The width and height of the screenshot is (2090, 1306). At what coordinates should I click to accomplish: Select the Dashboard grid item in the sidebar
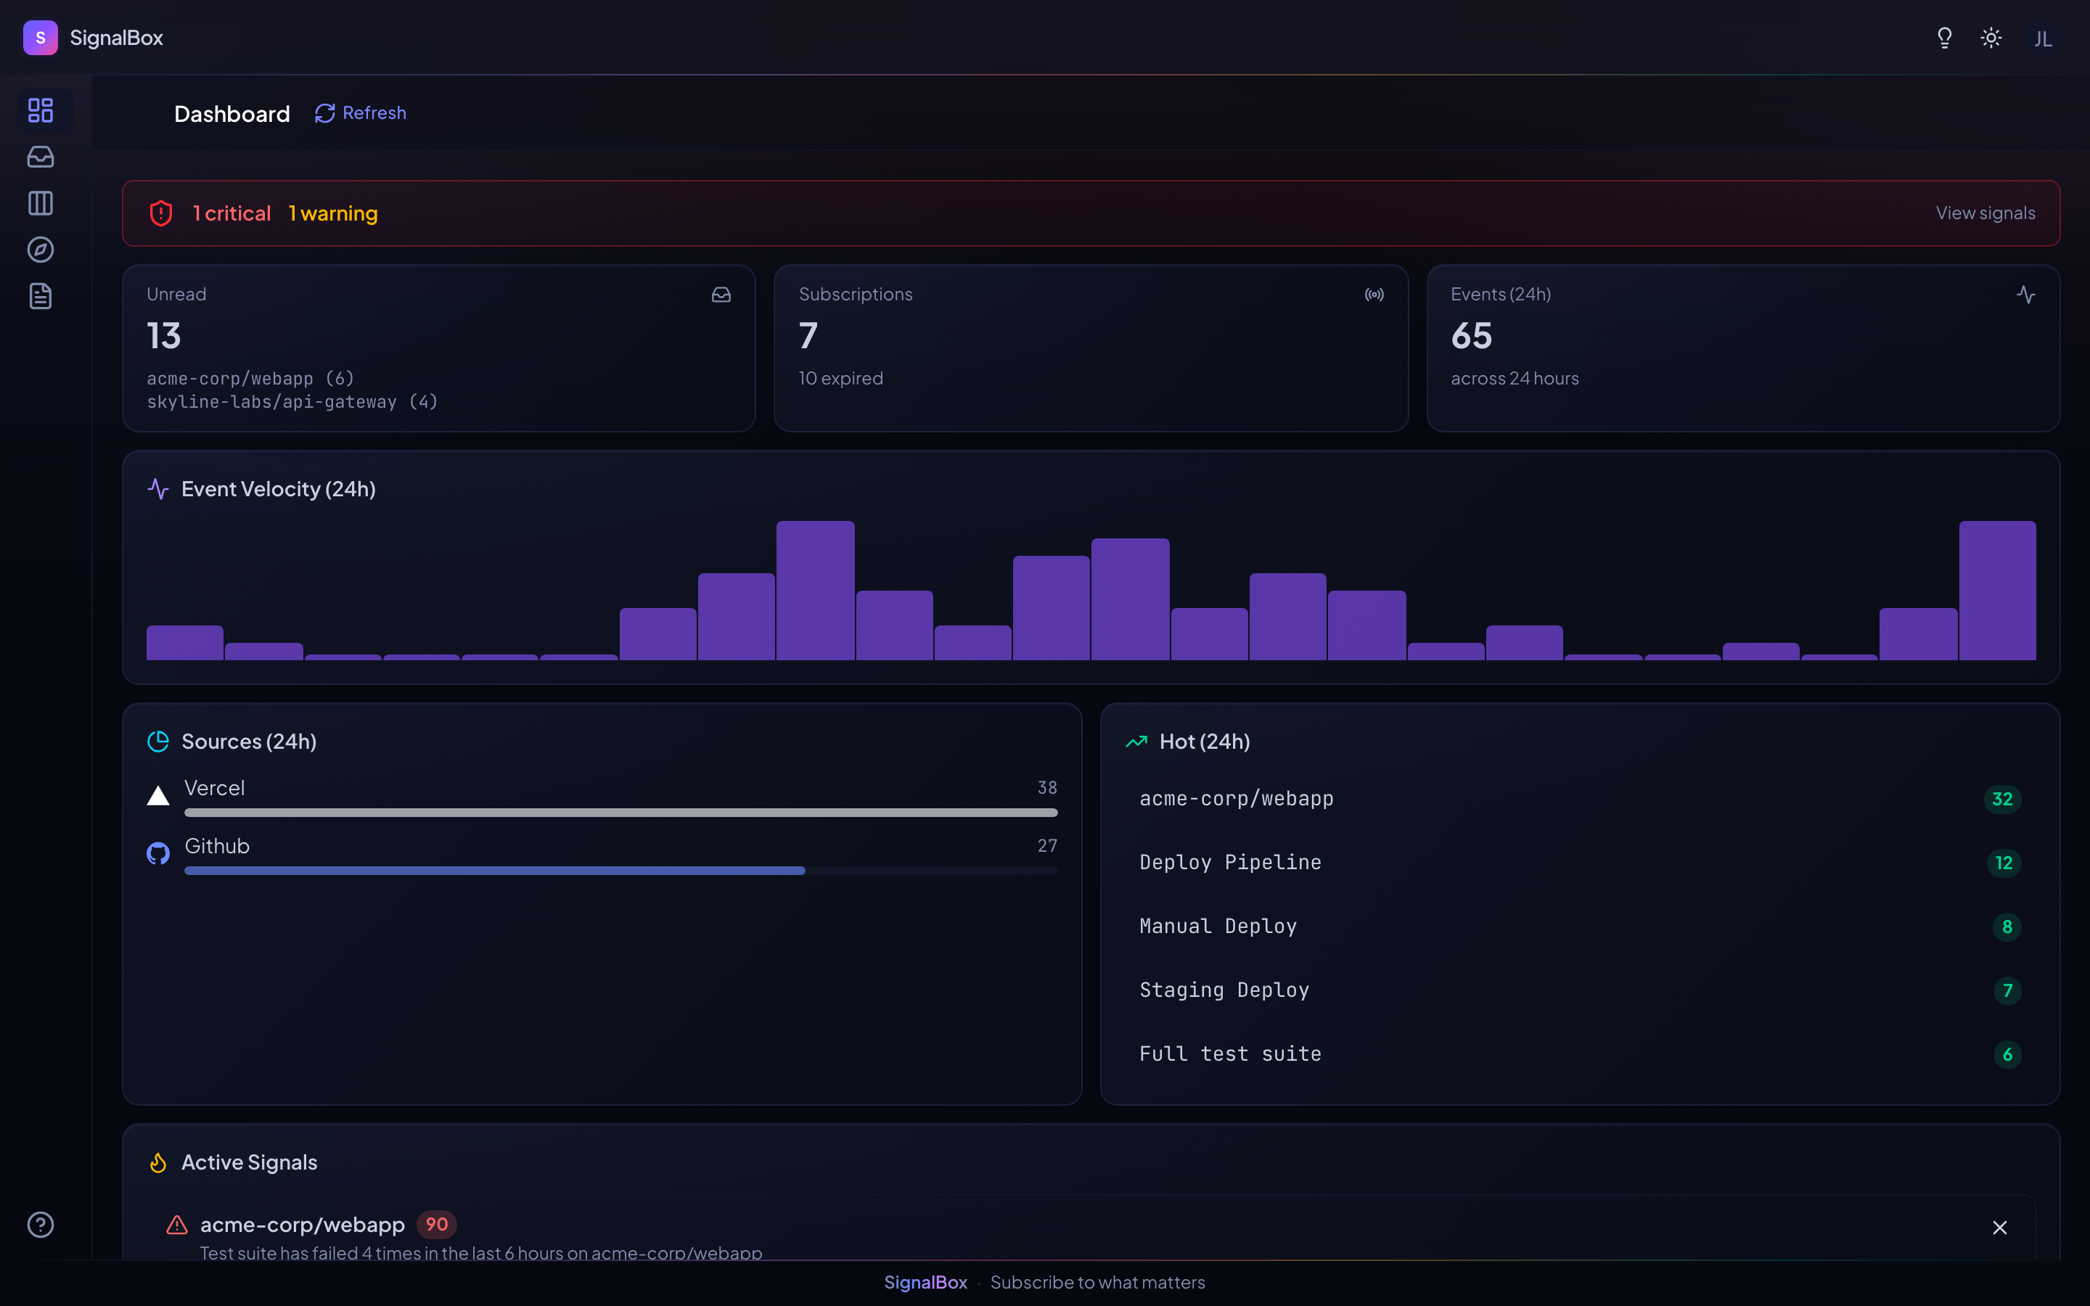pyautogui.click(x=41, y=110)
